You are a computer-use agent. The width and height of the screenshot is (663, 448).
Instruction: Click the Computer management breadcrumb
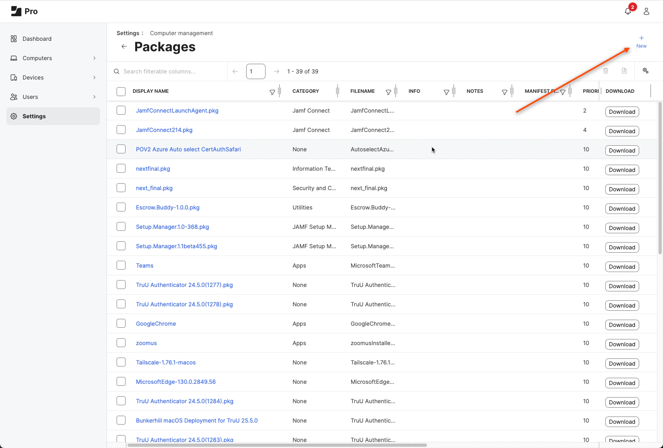click(x=181, y=33)
